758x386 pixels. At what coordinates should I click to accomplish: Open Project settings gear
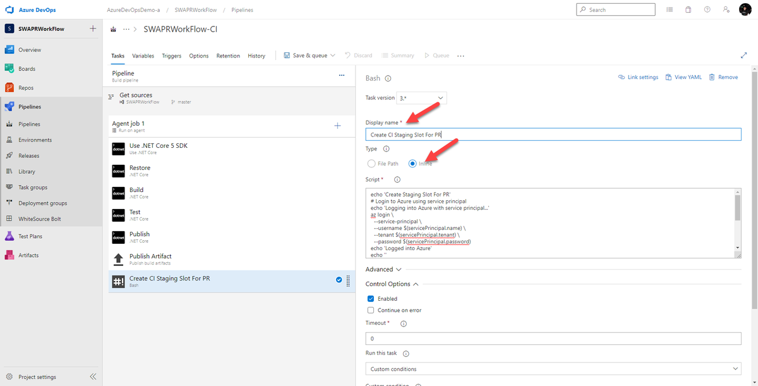tap(9, 377)
